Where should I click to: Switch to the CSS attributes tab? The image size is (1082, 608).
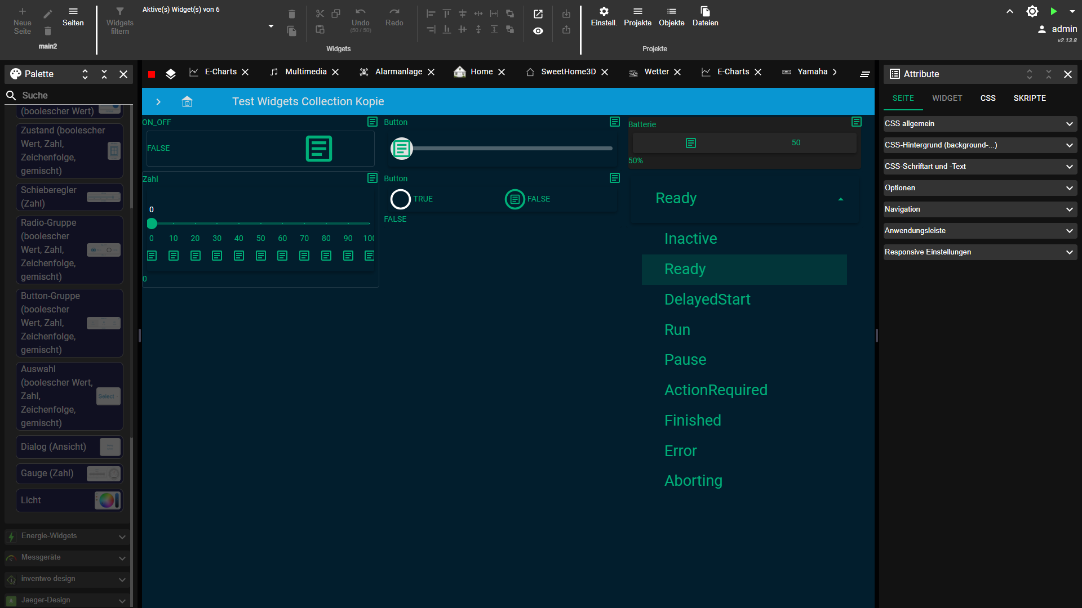pos(988,98)
